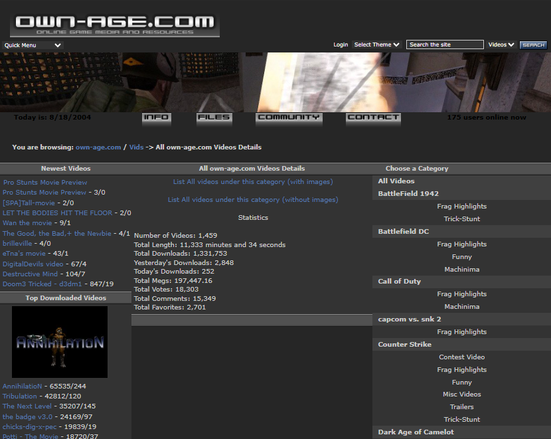List all videos without images
Image resolution: width=551 pixels, height=439 pixels.
[x=253, y=200]
